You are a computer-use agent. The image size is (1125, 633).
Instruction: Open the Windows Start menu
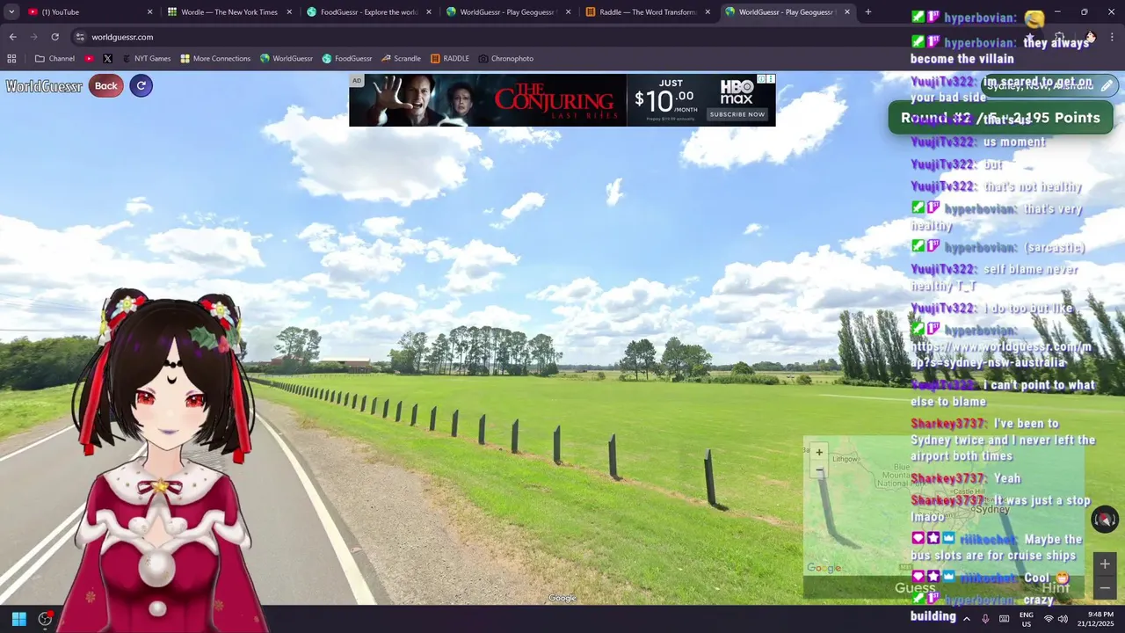tap(18, 619)
